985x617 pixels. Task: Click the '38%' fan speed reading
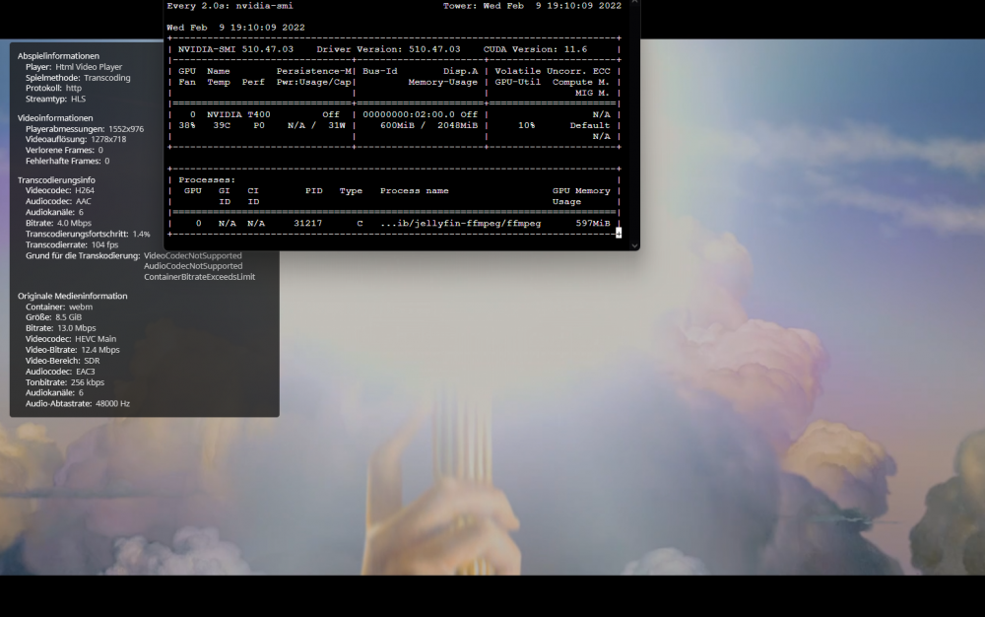coord(186,125)
